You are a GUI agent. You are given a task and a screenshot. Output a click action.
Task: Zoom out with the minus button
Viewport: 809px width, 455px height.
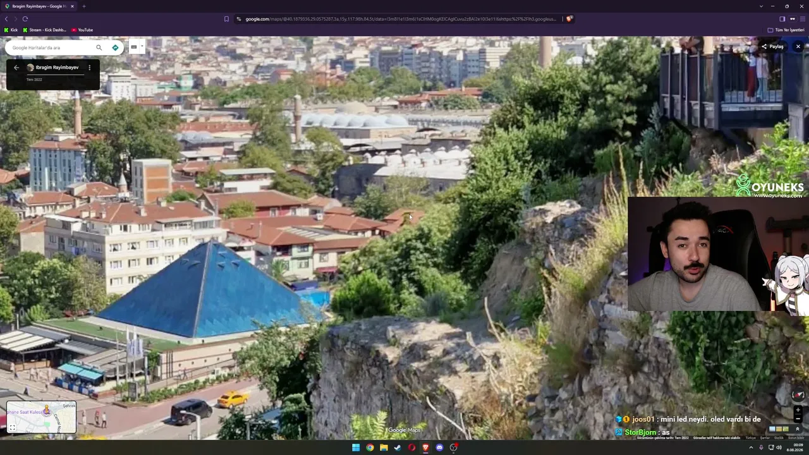[798, 419]
